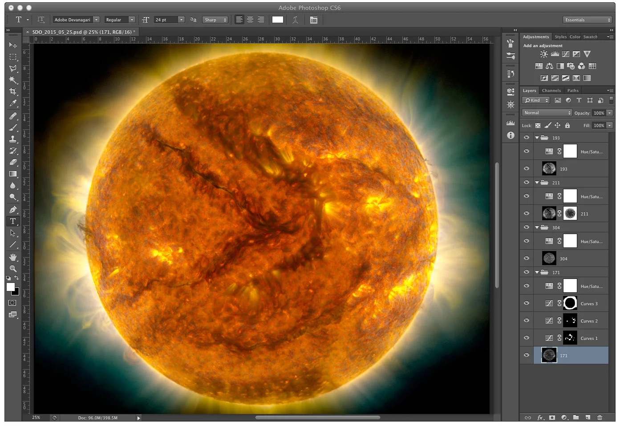
Task: Collapse the 304 layer group
Action: pos(537,227)
